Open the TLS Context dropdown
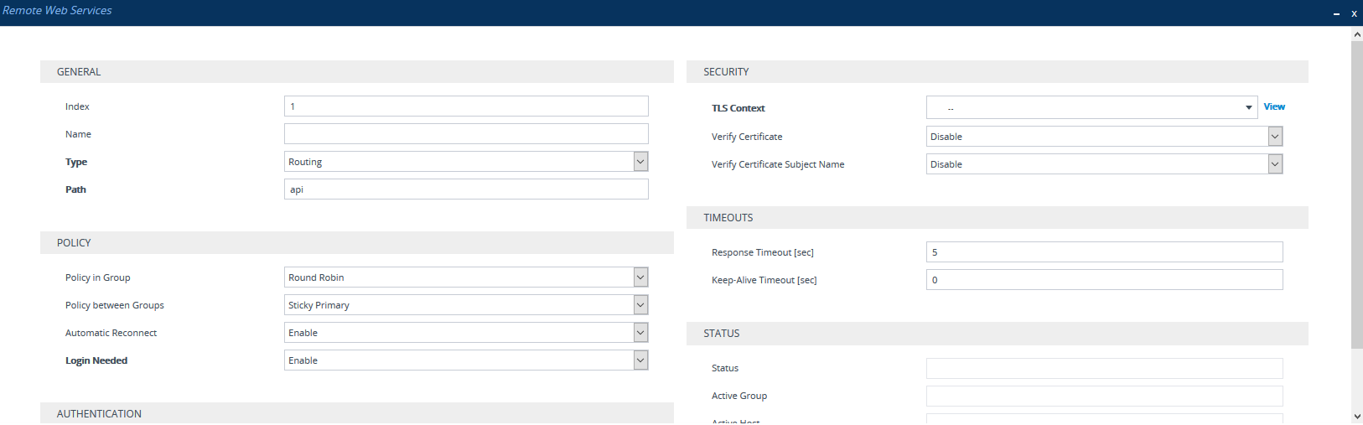 pyautogui.click(x=1091, y=108)
